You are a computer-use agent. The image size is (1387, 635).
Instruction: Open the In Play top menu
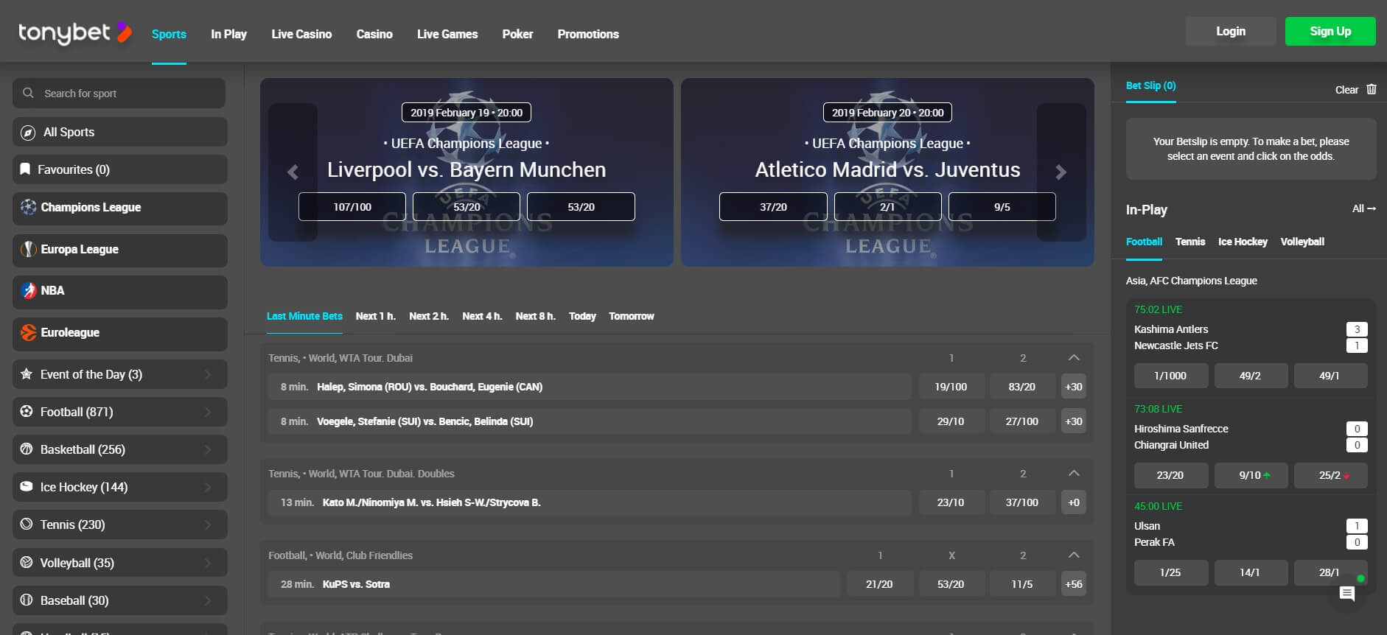click(228, 34)
